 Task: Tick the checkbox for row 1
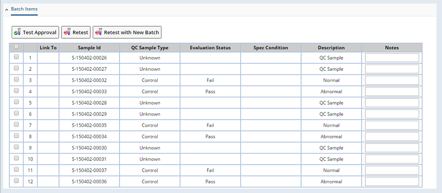point(16,57)
